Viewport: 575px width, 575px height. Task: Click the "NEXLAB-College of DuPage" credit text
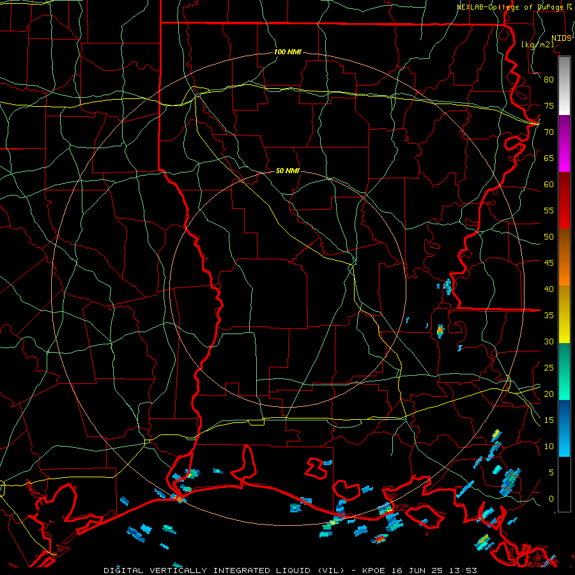[x=510, y=7]
